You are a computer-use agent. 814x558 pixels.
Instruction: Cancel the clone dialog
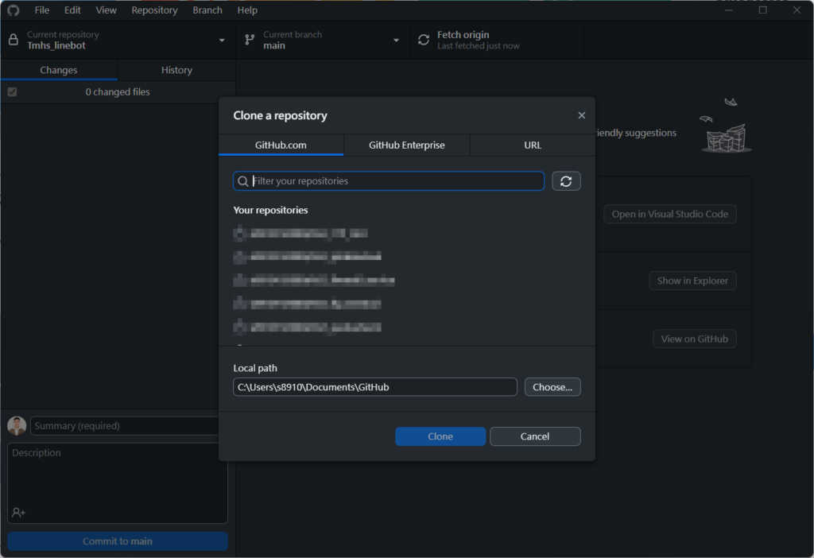[535, 436]
